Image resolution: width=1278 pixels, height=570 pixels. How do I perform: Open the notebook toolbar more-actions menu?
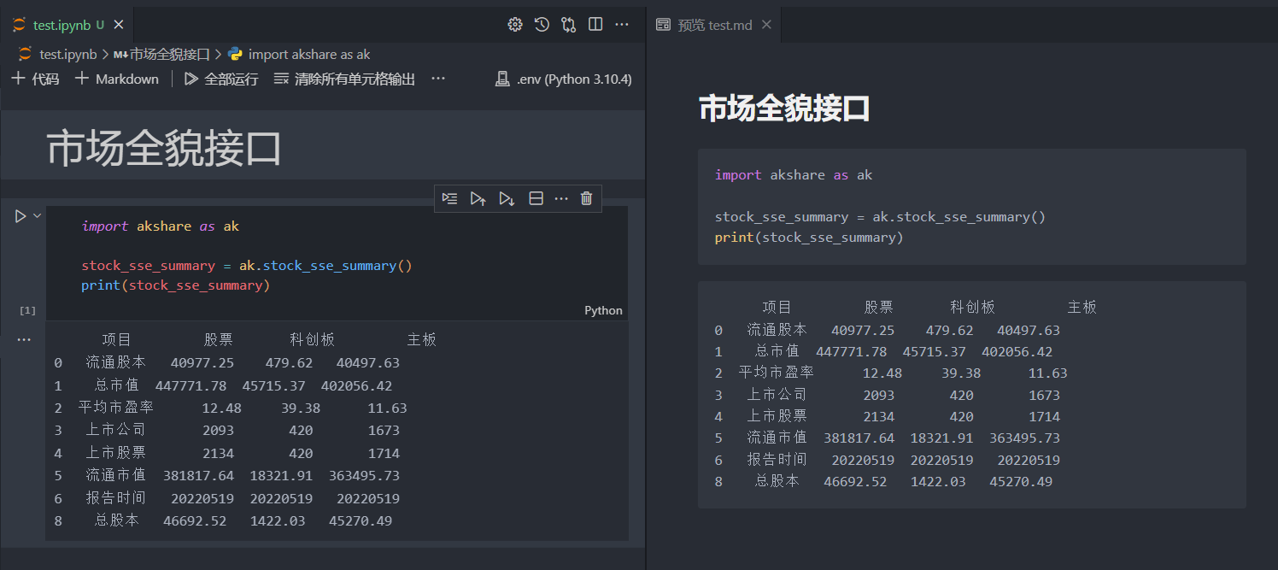[x=437, y=78]
